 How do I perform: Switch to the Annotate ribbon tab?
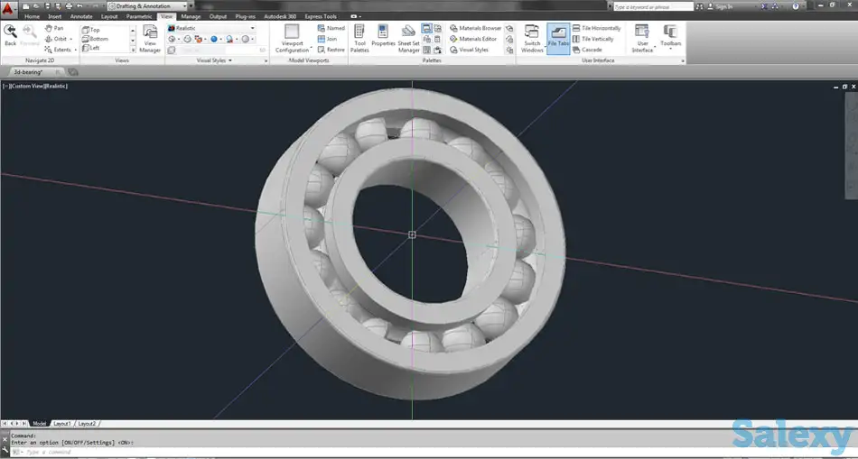(81, 16)
